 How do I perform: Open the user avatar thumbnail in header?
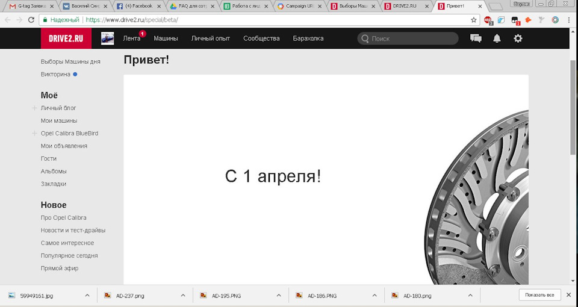pyautogui.click(x=108, y=39)
